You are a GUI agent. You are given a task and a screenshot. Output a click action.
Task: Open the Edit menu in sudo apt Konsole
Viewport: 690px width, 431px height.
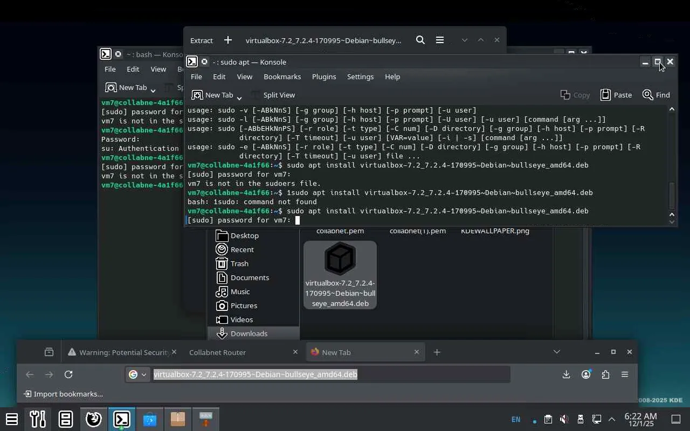[x=219, y=77]
